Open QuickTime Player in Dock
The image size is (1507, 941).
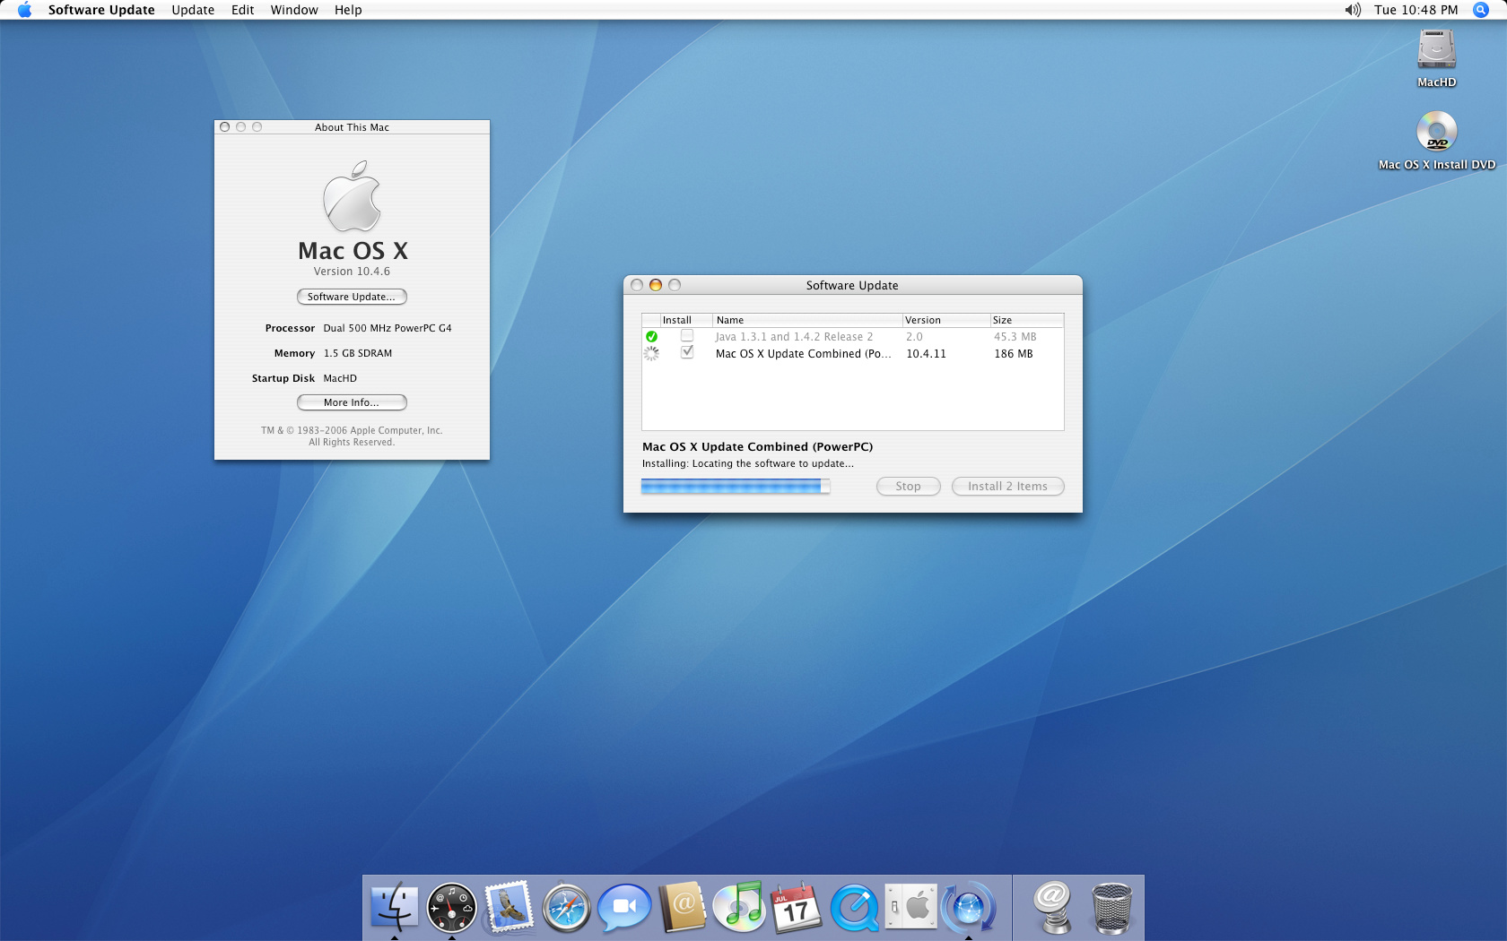[x=854, y=908]
